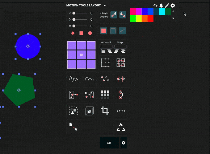Select the crop tool icon
The image size is (210, 154).
[x=105, y=111]
